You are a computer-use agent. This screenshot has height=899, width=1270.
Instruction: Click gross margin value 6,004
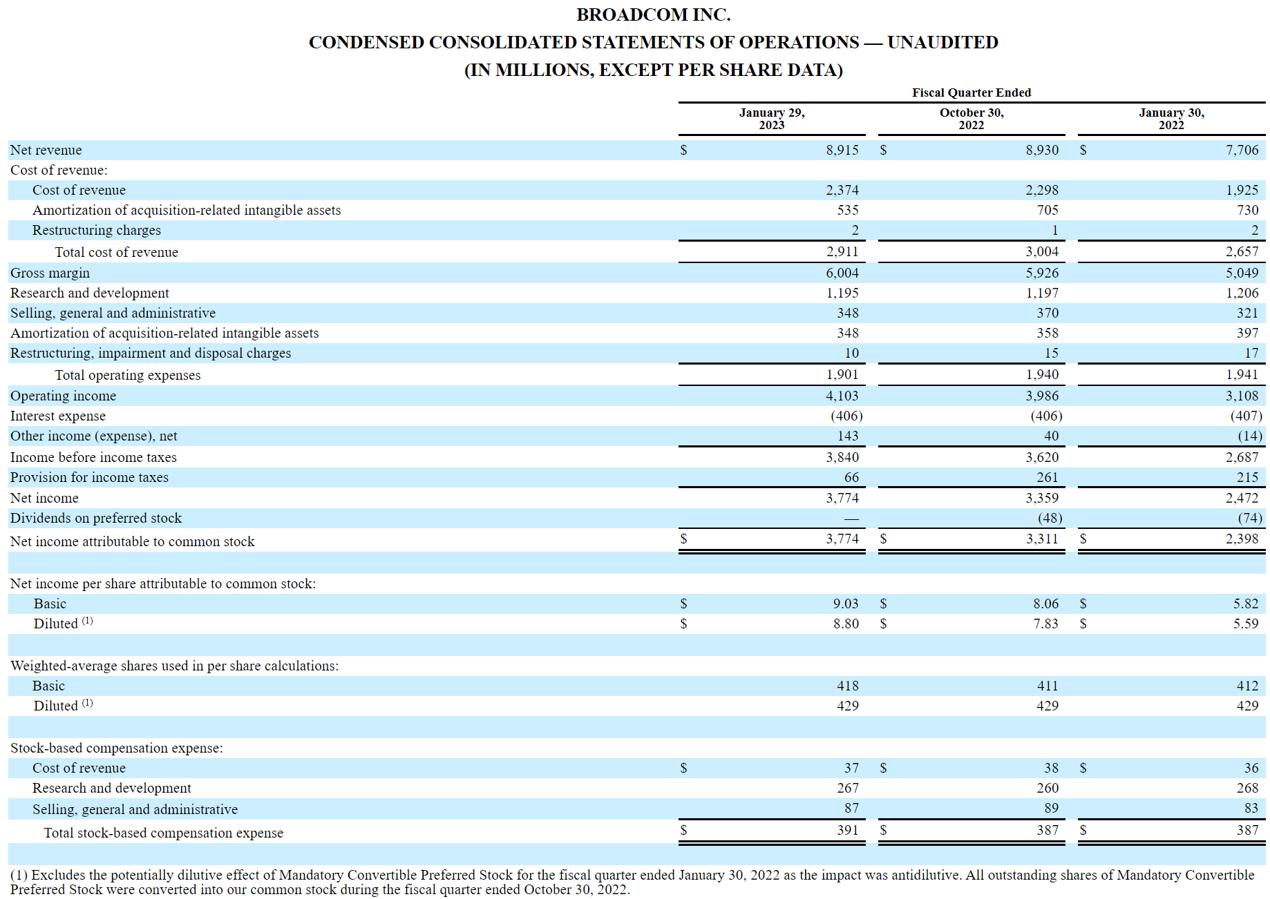[x=842, y=273]
